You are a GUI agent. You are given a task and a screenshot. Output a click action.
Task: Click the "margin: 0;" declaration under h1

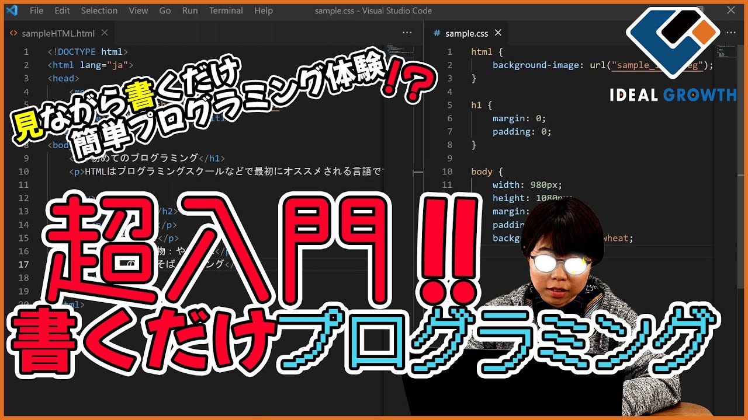(519, 118)
